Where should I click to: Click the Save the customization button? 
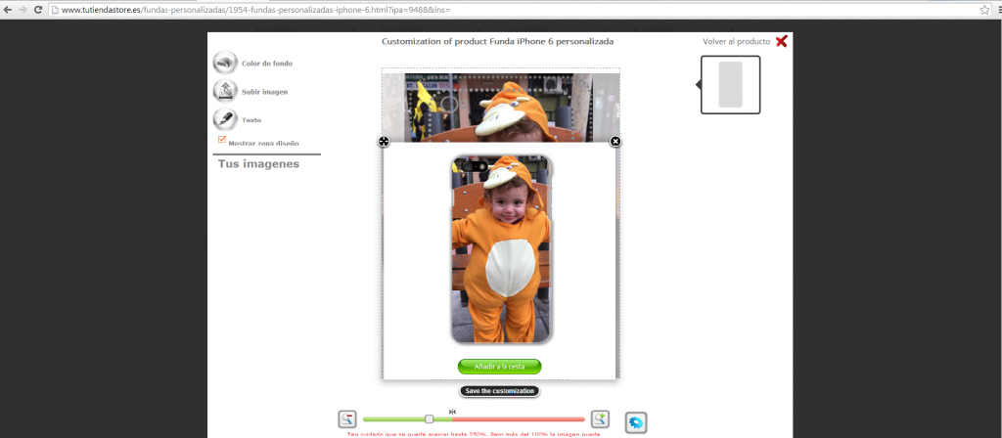[x=499, y=391]
